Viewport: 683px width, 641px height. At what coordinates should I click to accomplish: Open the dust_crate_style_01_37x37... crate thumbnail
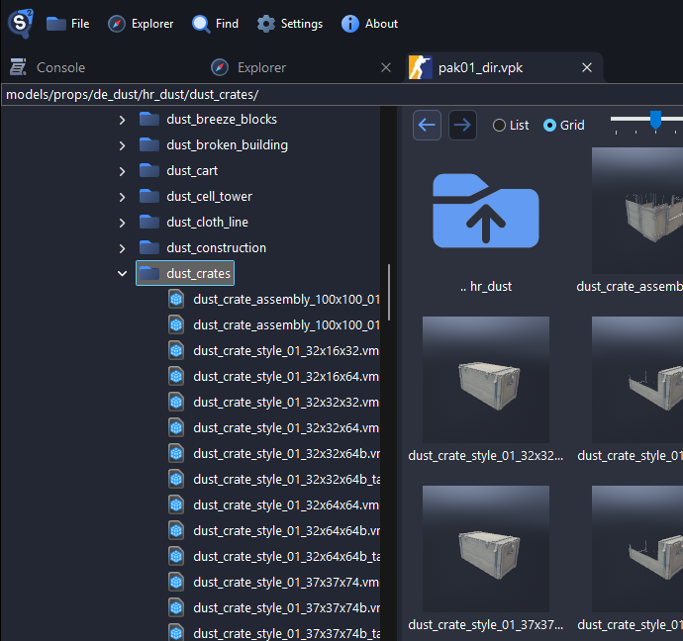486,549
